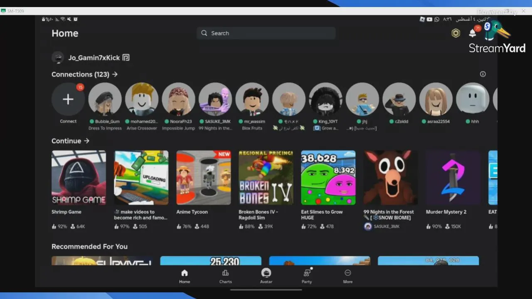
Task: Open the 25,230 recommended game thumbnail
Action: point(211,261)
